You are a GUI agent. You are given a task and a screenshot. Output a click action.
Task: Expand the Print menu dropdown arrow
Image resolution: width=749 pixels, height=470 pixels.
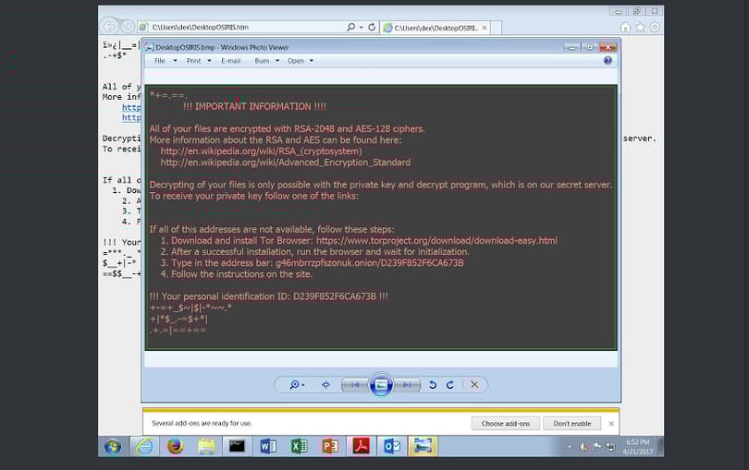[x=209, y=61]
